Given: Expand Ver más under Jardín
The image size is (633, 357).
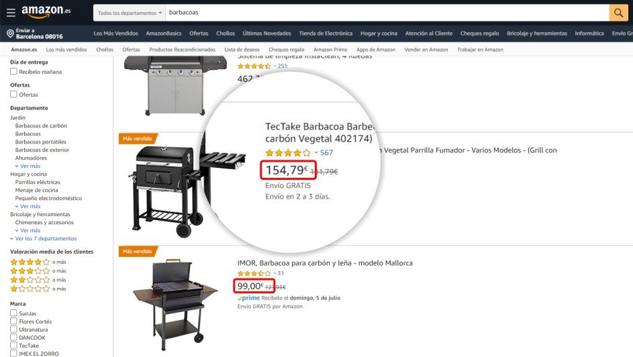Looking at the screenshot, I should [28, 166].
